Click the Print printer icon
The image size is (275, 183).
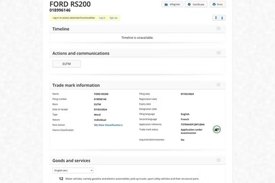214,4
